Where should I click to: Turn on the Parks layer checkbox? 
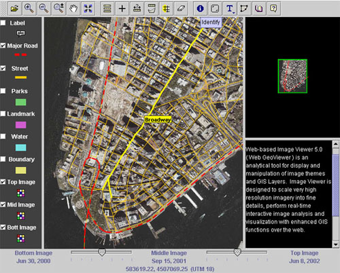coord(3,91)
